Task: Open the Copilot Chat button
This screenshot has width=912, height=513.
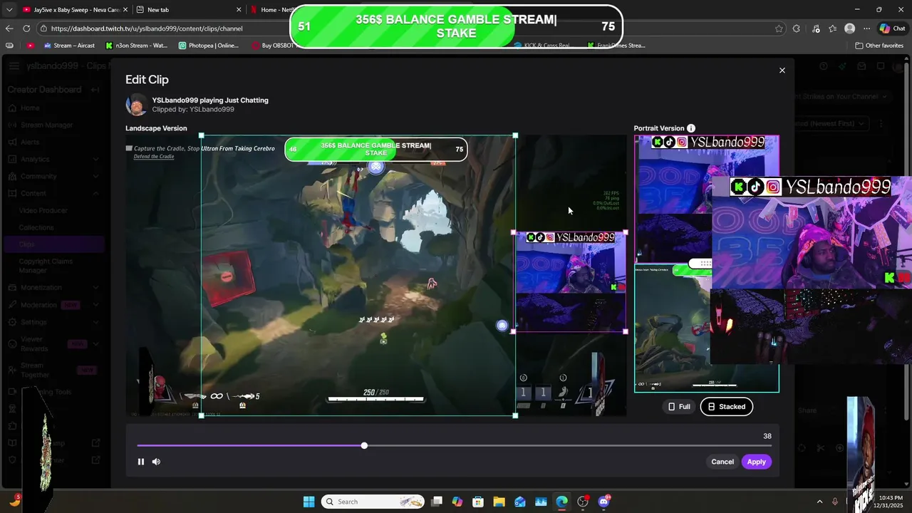Action: pos(892,28)
